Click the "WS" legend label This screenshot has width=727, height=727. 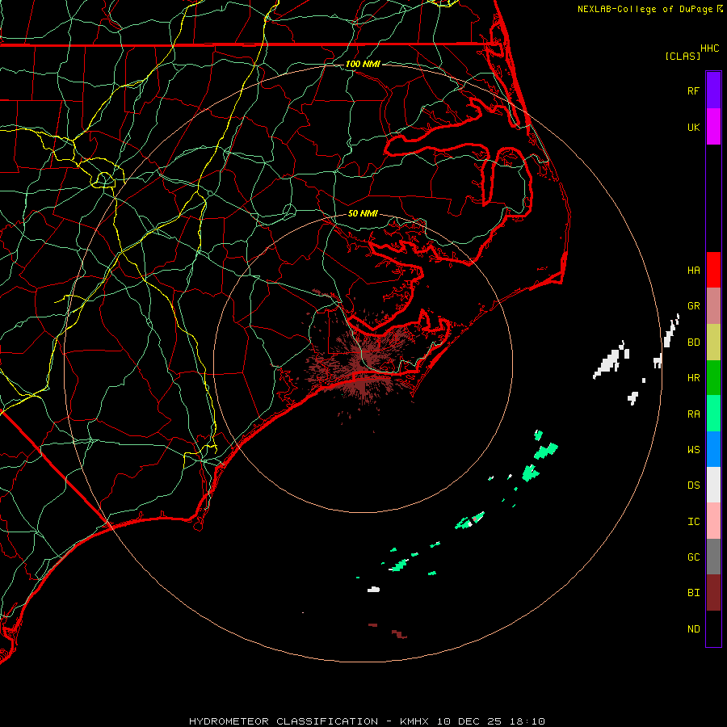(x=693, y=449)
